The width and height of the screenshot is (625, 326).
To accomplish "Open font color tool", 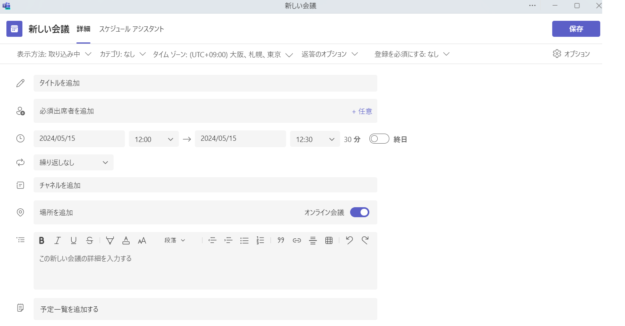I will pos(126,240).
